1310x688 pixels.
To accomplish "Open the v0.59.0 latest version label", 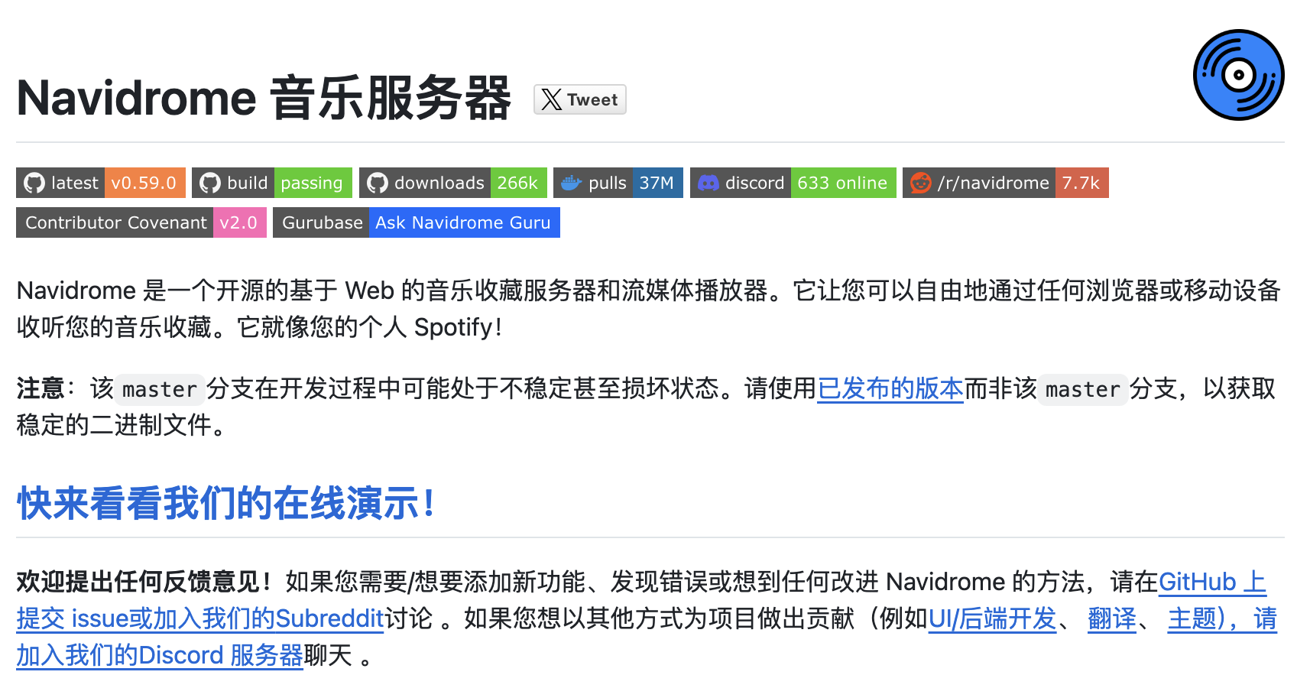I will coord(144,183).
